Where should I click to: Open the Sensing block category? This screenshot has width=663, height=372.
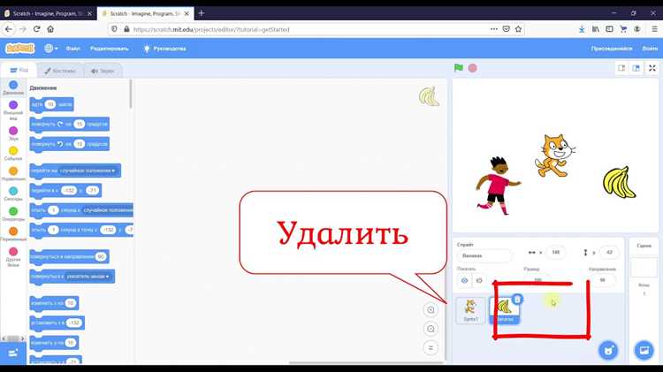[x=13, y=194]
